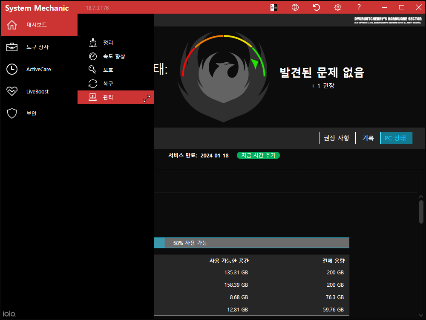Open the news panel icon in title bar

click(274, 7)
